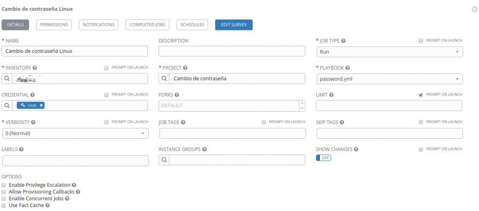
Task: Toggle Job Tags prompt on launch
Action: [264, 122]
